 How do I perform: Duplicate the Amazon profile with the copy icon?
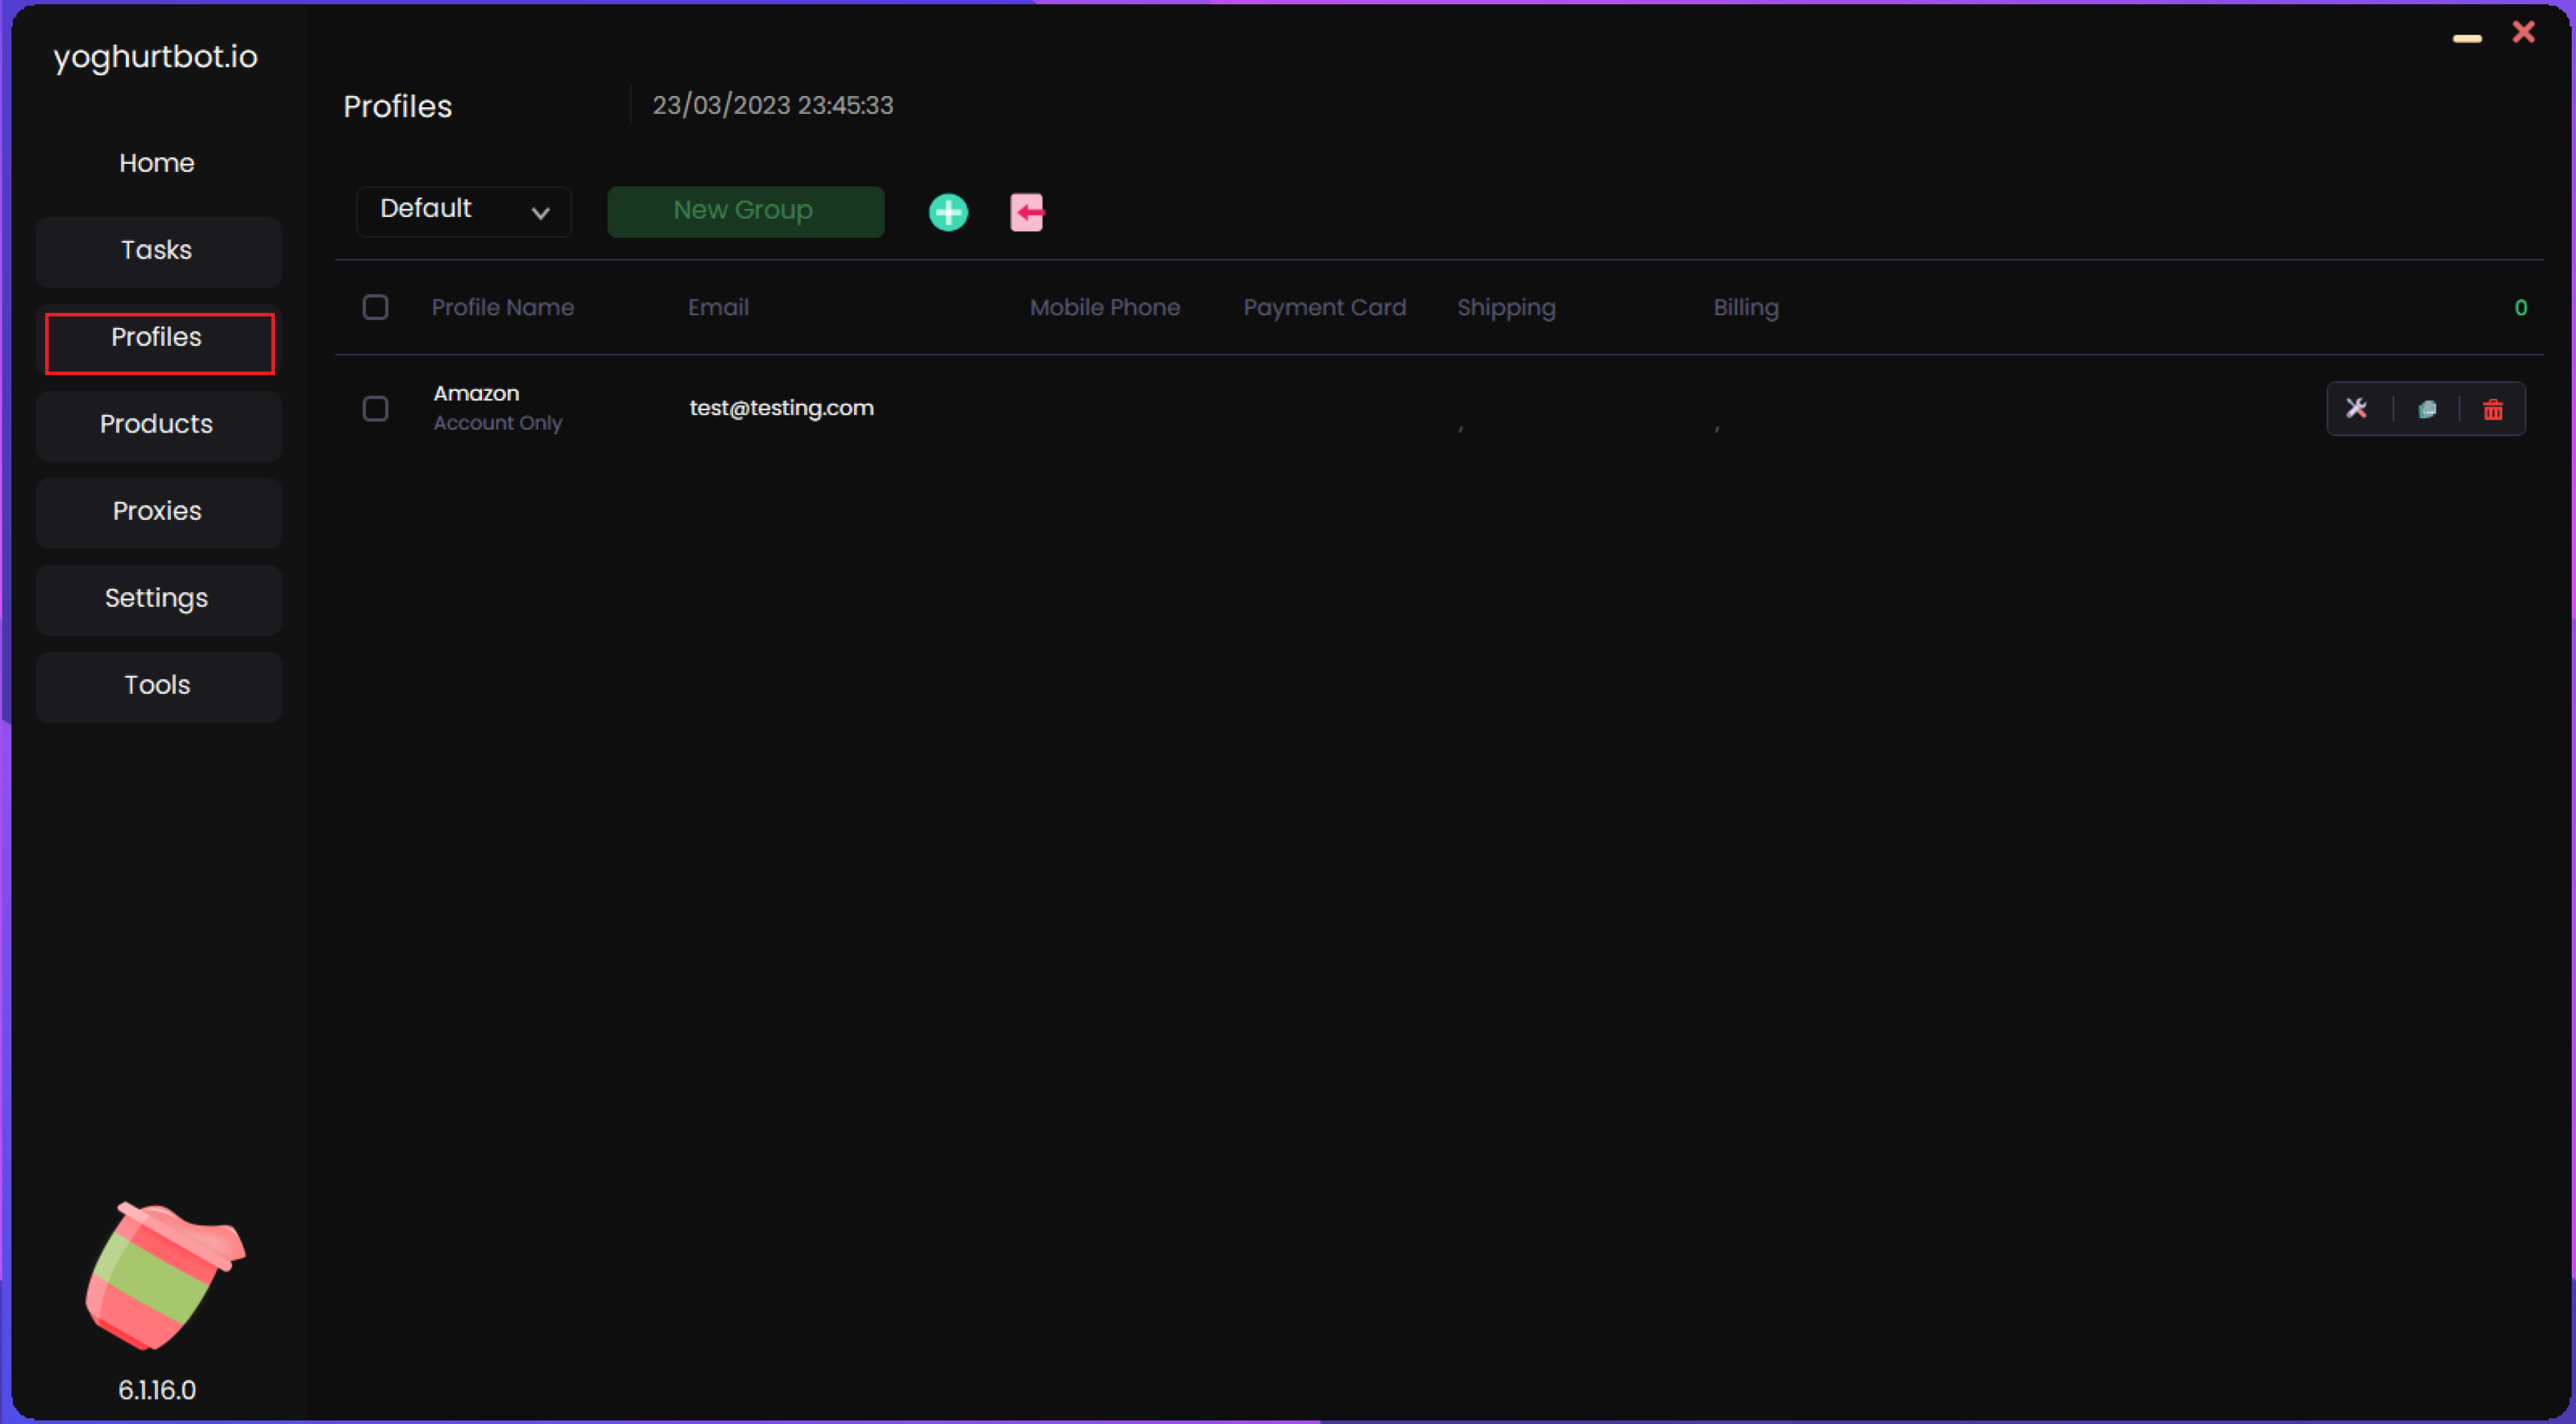[x=2427, y=409]
